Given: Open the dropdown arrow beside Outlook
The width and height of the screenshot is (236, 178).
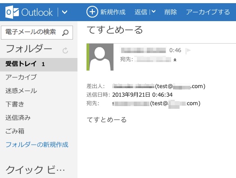Looking at the screenshot, I should (65, 12).
